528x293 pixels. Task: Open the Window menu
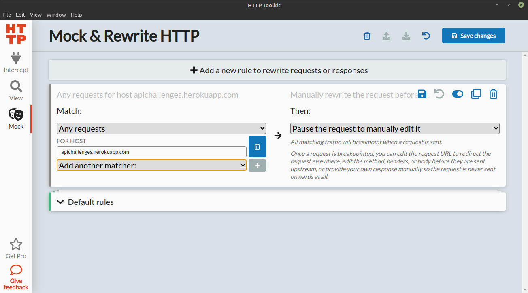click(56, 15)
